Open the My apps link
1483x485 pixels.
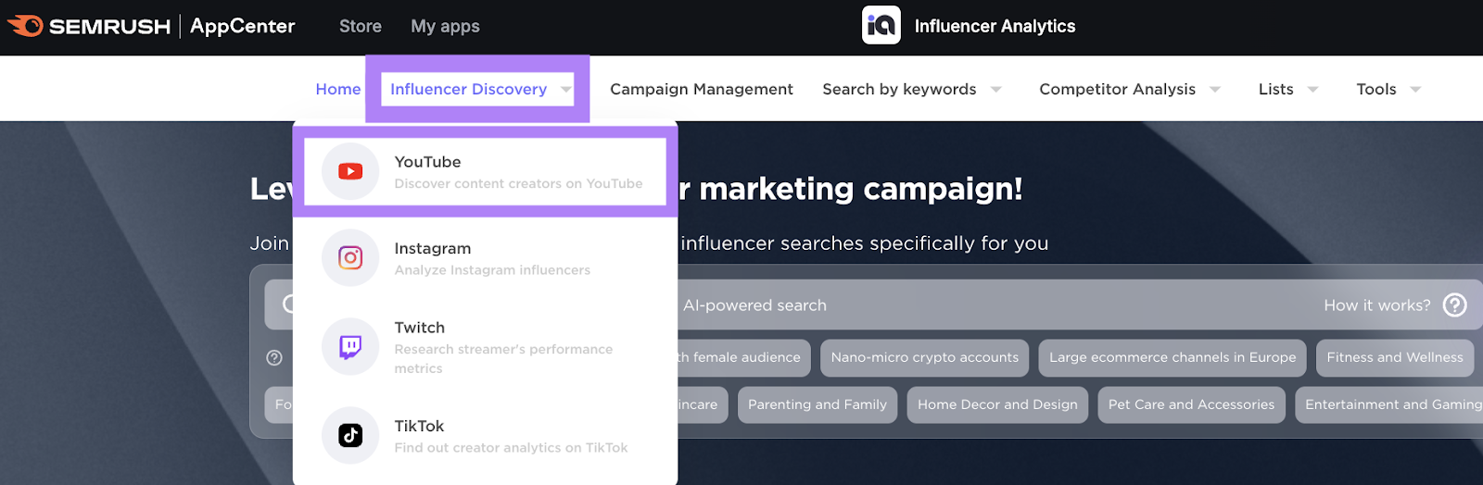click(445, 27)
